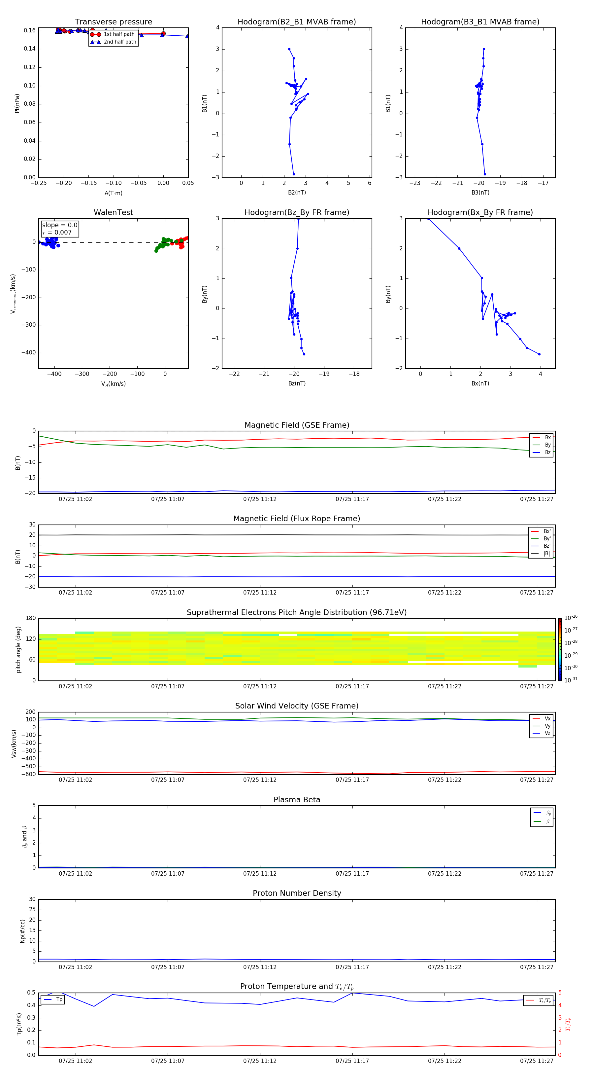The image size is (594, 1090).
Task: Click the By entry in GSE field legend
Action: pyautogui.click(x=542, y=445)
